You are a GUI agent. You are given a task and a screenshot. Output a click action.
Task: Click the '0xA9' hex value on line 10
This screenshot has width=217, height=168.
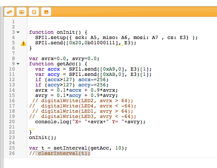109,69
